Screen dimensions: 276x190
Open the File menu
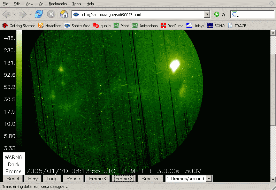pyautogui.click(x=5, y=4)
